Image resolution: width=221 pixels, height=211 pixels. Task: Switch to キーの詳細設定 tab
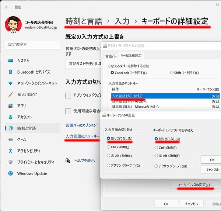tap(131, 56)
